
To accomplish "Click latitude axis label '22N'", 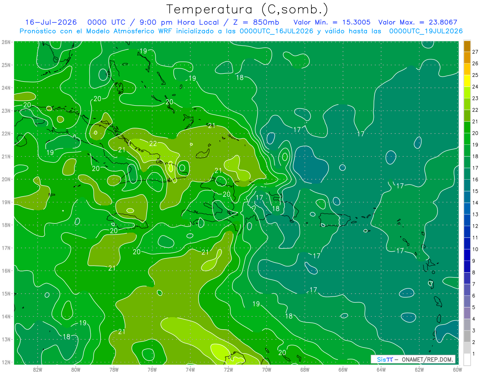I will [6, 133].
